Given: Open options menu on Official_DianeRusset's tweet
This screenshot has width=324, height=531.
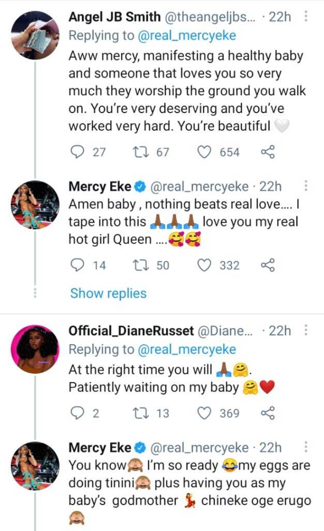Looking at the screenshot, I should 306,330.
